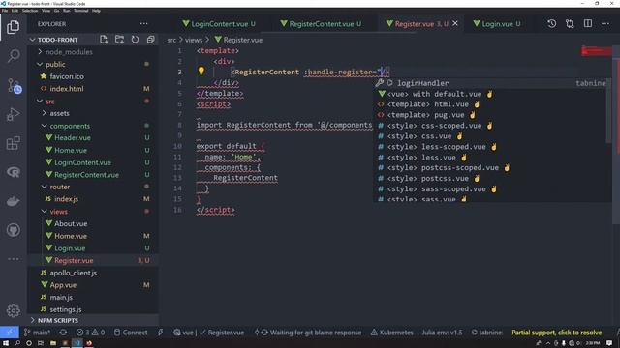Split the editor to the right
This screenshot has height=348, width=620.
588,23
